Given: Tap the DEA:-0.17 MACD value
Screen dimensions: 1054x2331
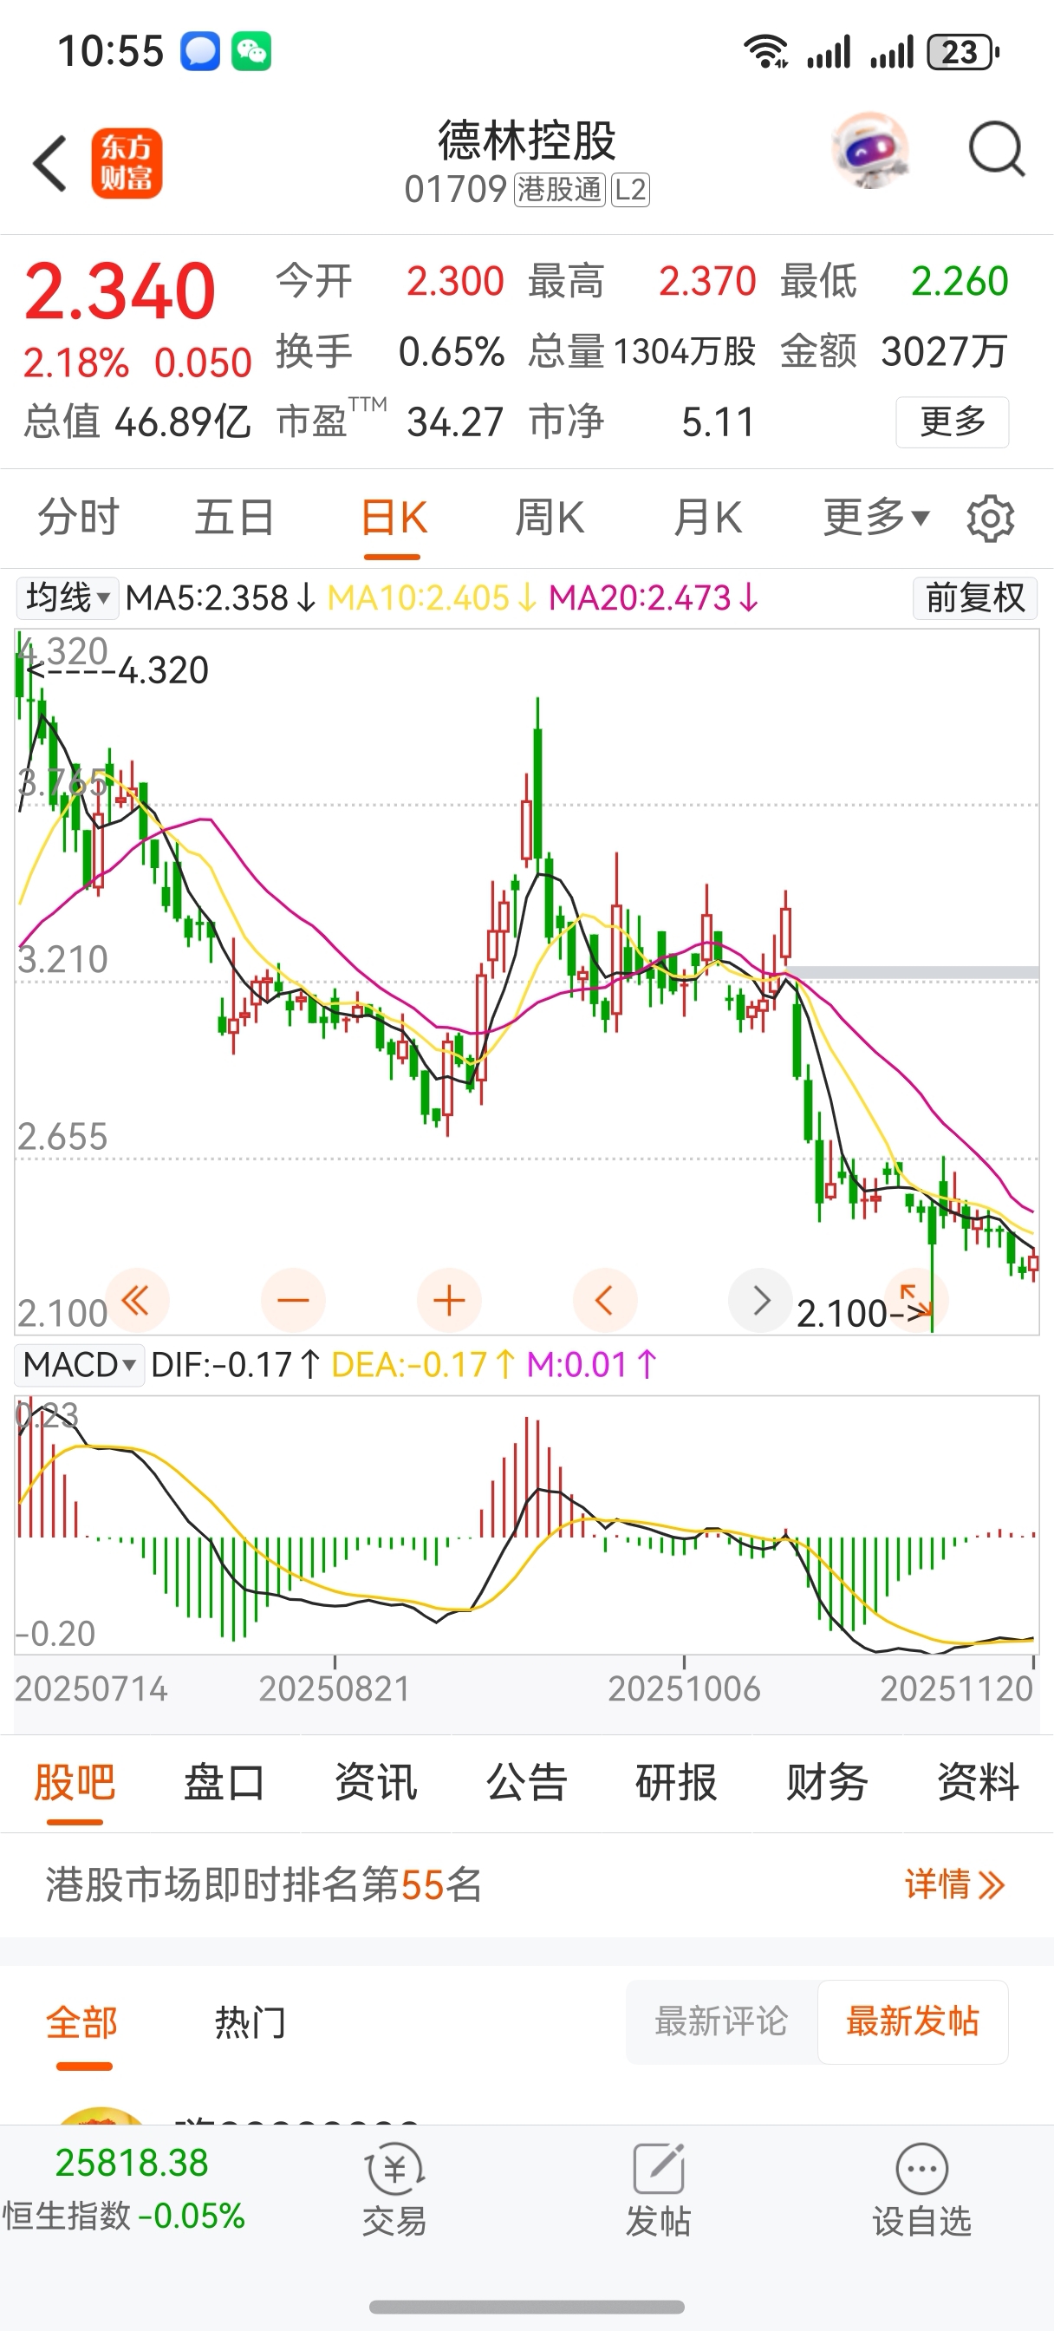Looking at the screenshot, I should (x=425, y=1365).
